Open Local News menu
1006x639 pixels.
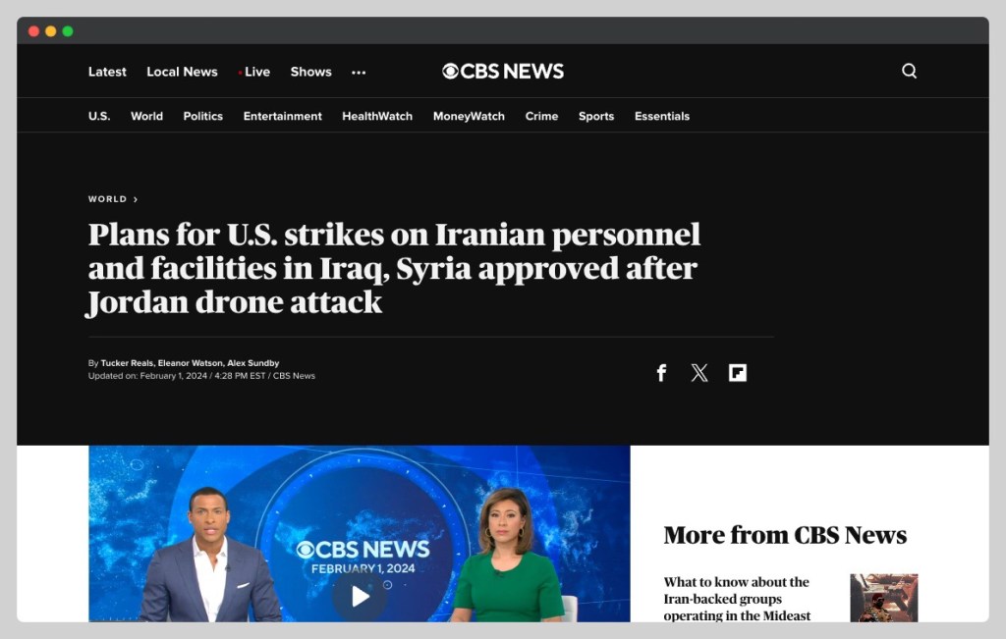pyautogui.click(x=182, y=72)
